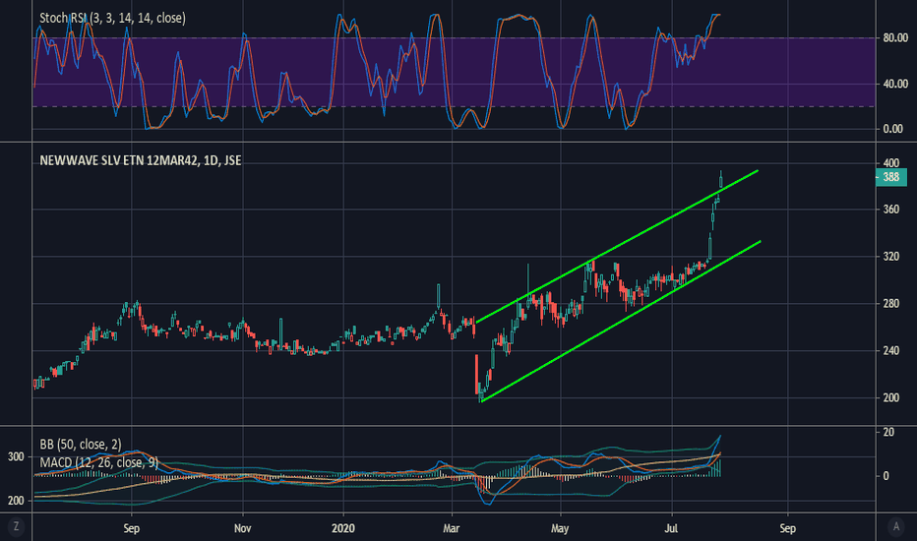Click the 200 BB axis label on left
The height and width of the screenshot is (541, 917).
tap(16, 501)
